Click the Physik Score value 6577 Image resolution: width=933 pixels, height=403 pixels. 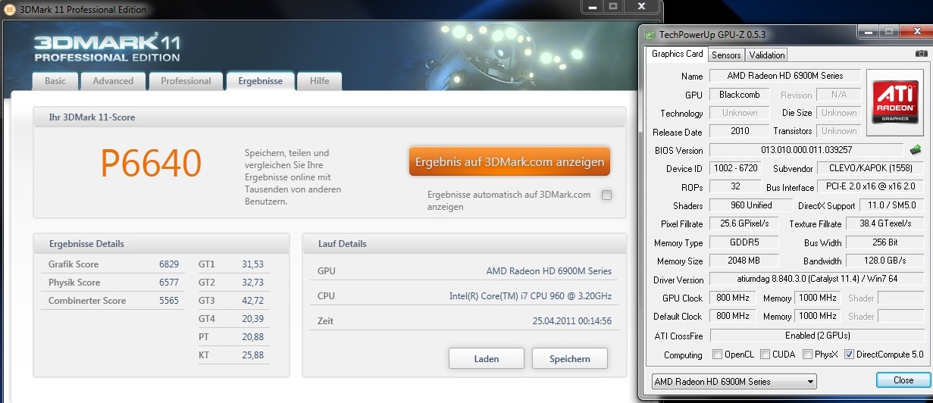[169, 283]
